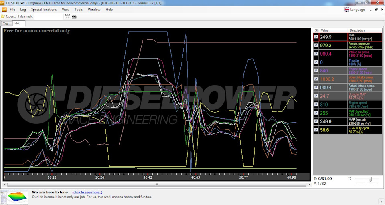
Task: Click the 30.42 time axis marker
Action: point(148,177)
